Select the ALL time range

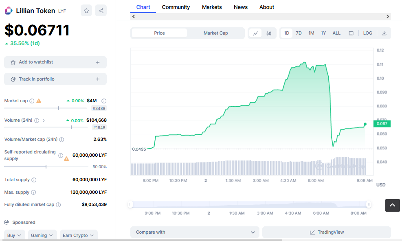(x=336, y=33)
